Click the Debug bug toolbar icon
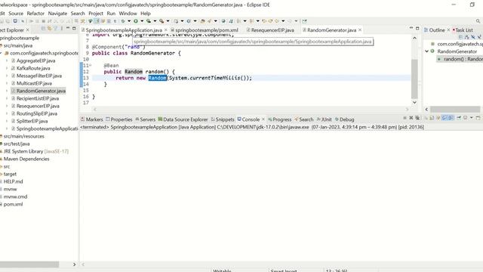 pyautogui.click(x=123, y=21)
